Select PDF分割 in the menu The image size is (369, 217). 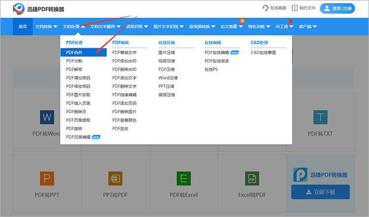74,61
